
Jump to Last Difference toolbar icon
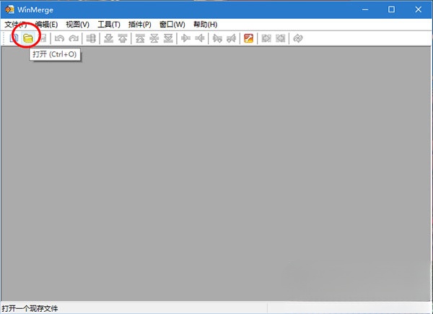pyautogui.click(x=167, y=38)
